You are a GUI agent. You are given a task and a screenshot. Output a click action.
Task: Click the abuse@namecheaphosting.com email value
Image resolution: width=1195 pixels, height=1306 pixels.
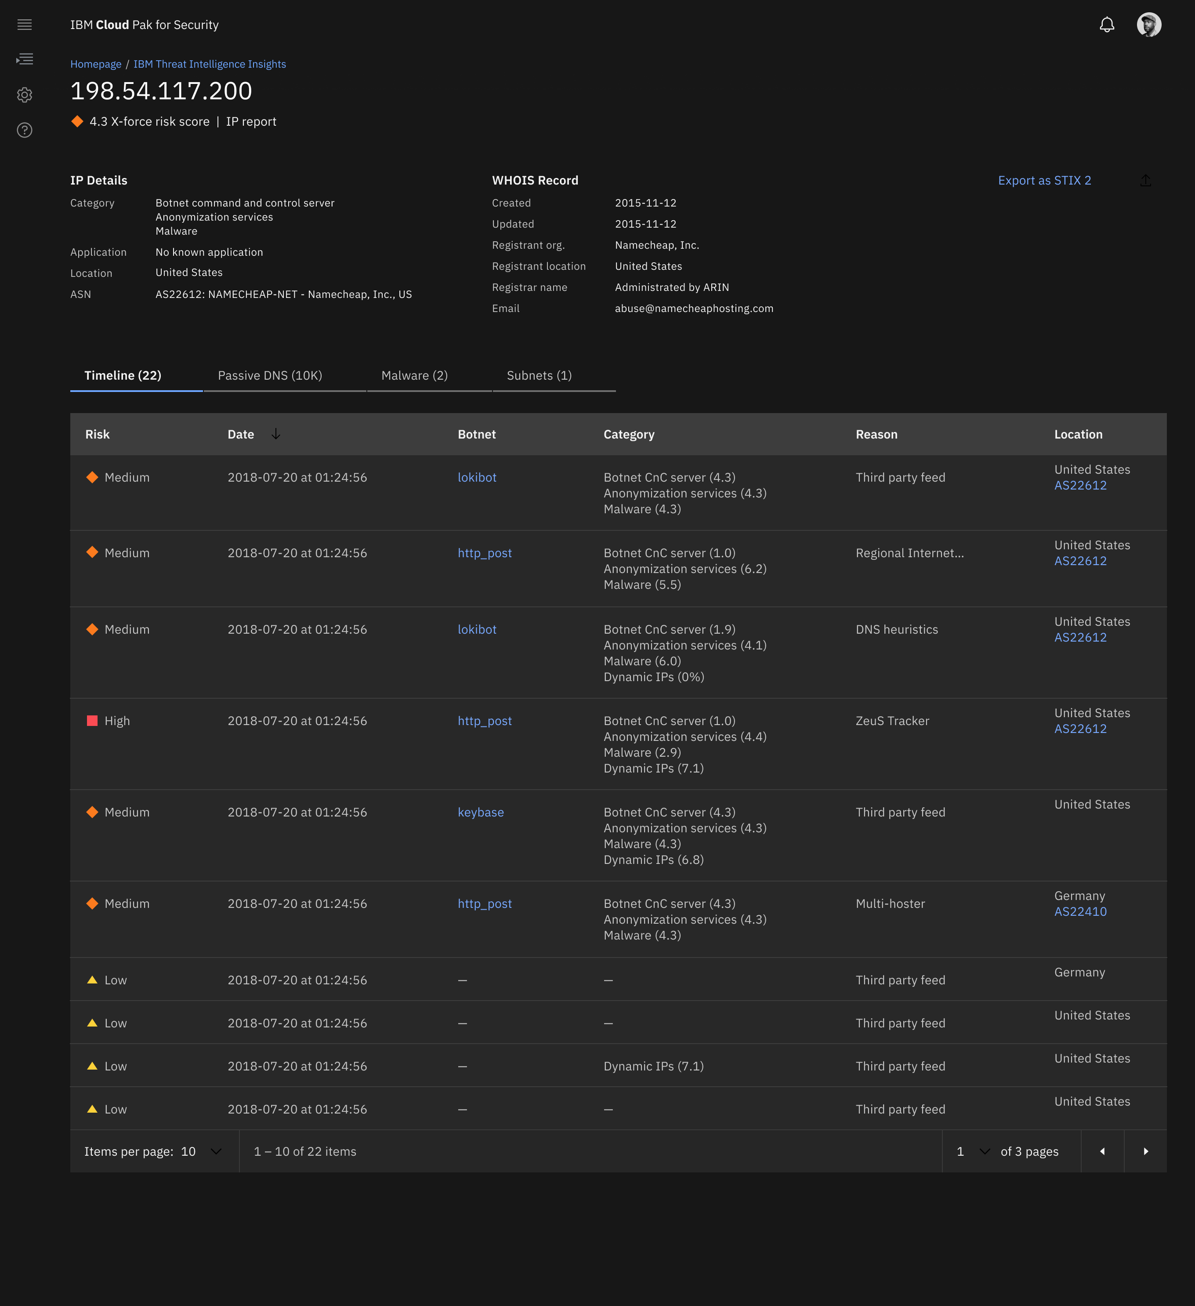(x=694, y=308)
